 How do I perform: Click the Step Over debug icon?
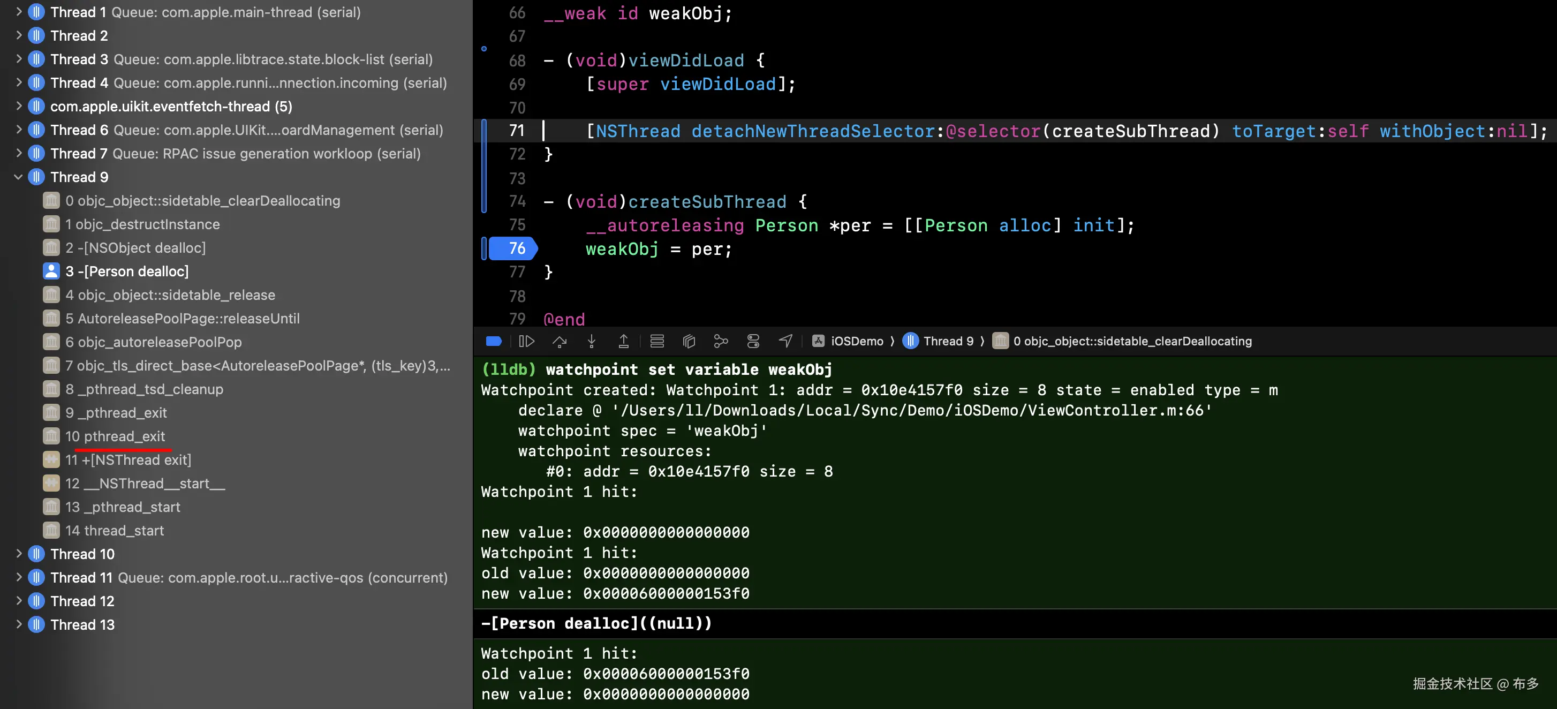[x=559, y=341]
